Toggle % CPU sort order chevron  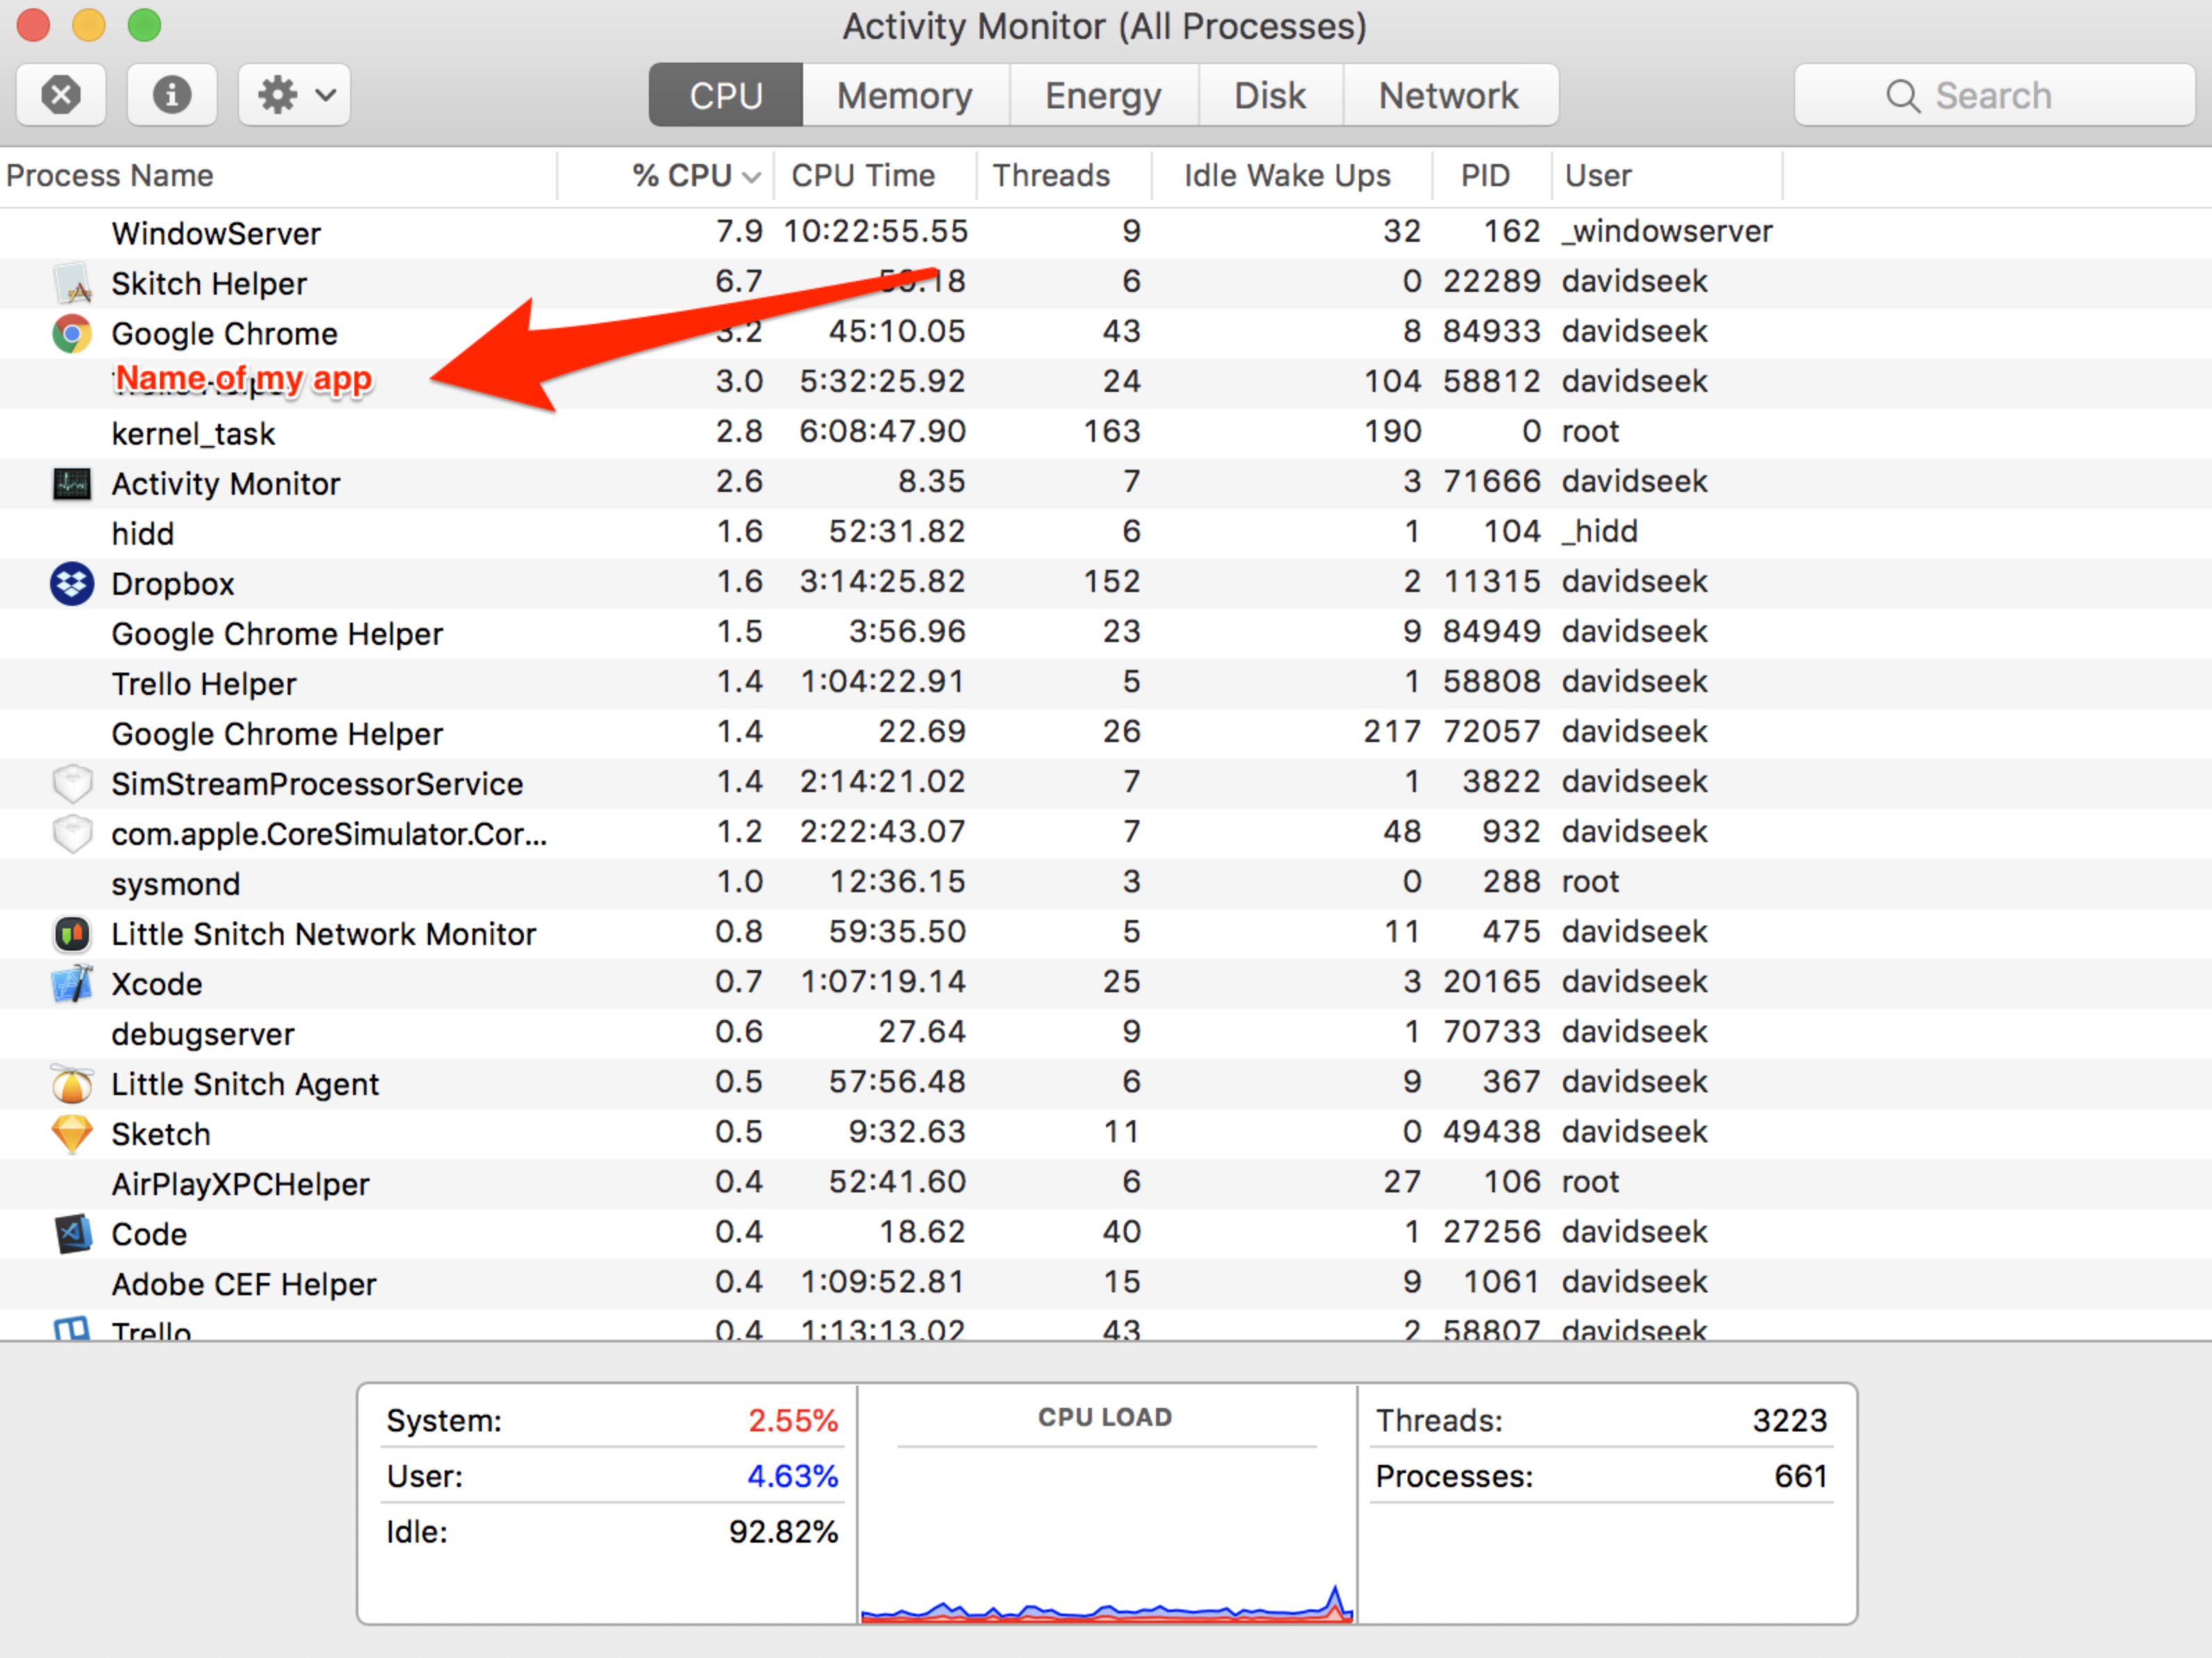click(752, 177)
